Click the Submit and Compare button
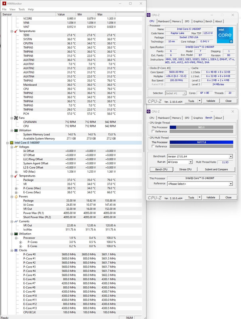Image resolution: width=241 pixels, height=319 pixels. (x=216, y=169)
